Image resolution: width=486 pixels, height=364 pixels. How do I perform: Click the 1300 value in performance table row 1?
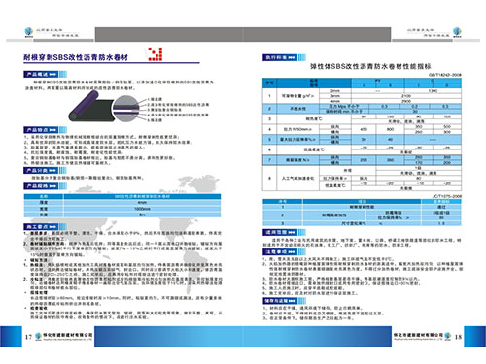click(433, 91)
